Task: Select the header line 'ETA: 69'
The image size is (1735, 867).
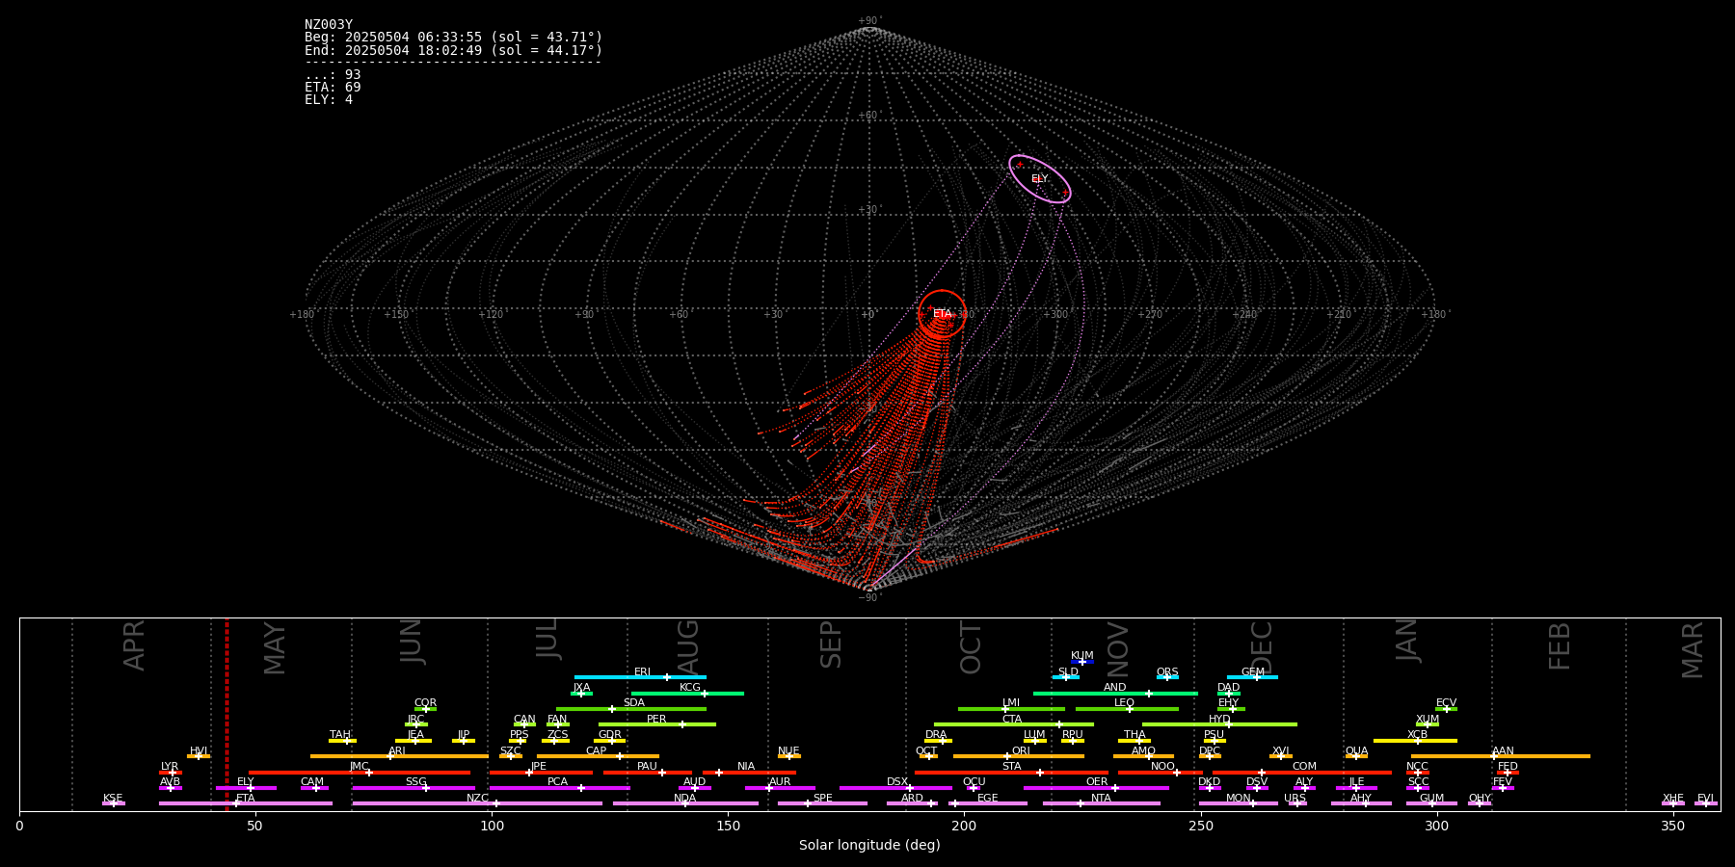Action: (333, 88)
